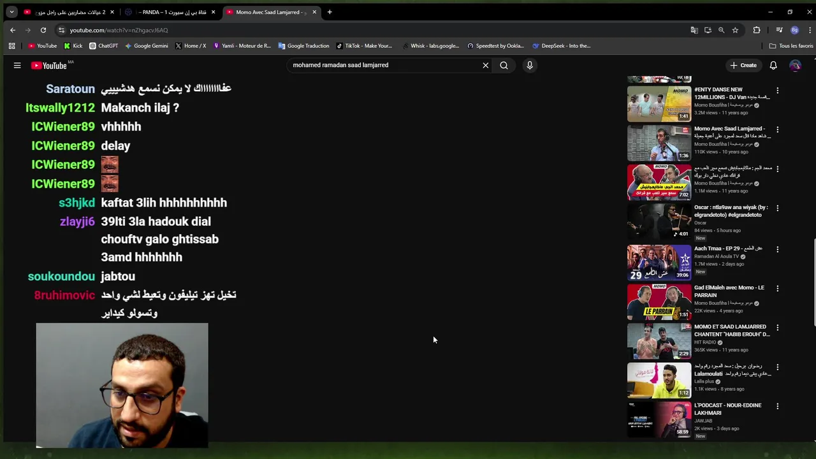Select the Momo Avec Saad Lamjarred tab
This screenshot has width=816, height=459.
[x=271, y=12]
